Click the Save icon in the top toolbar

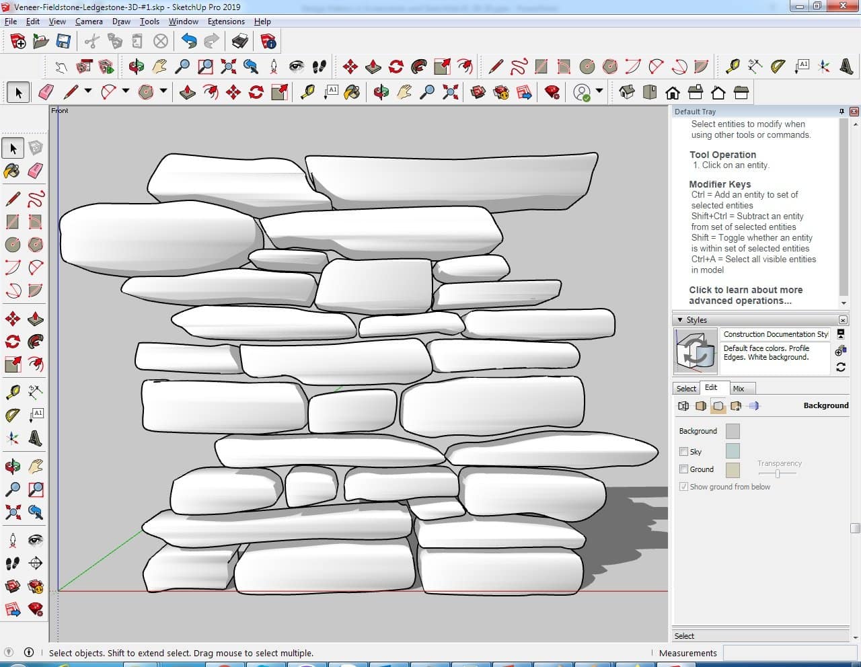[x=63, y=42]
